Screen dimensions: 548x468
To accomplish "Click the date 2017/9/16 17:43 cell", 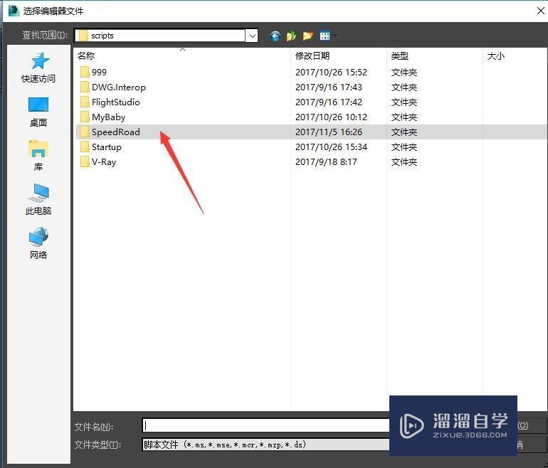I will [x=329, y=87].
